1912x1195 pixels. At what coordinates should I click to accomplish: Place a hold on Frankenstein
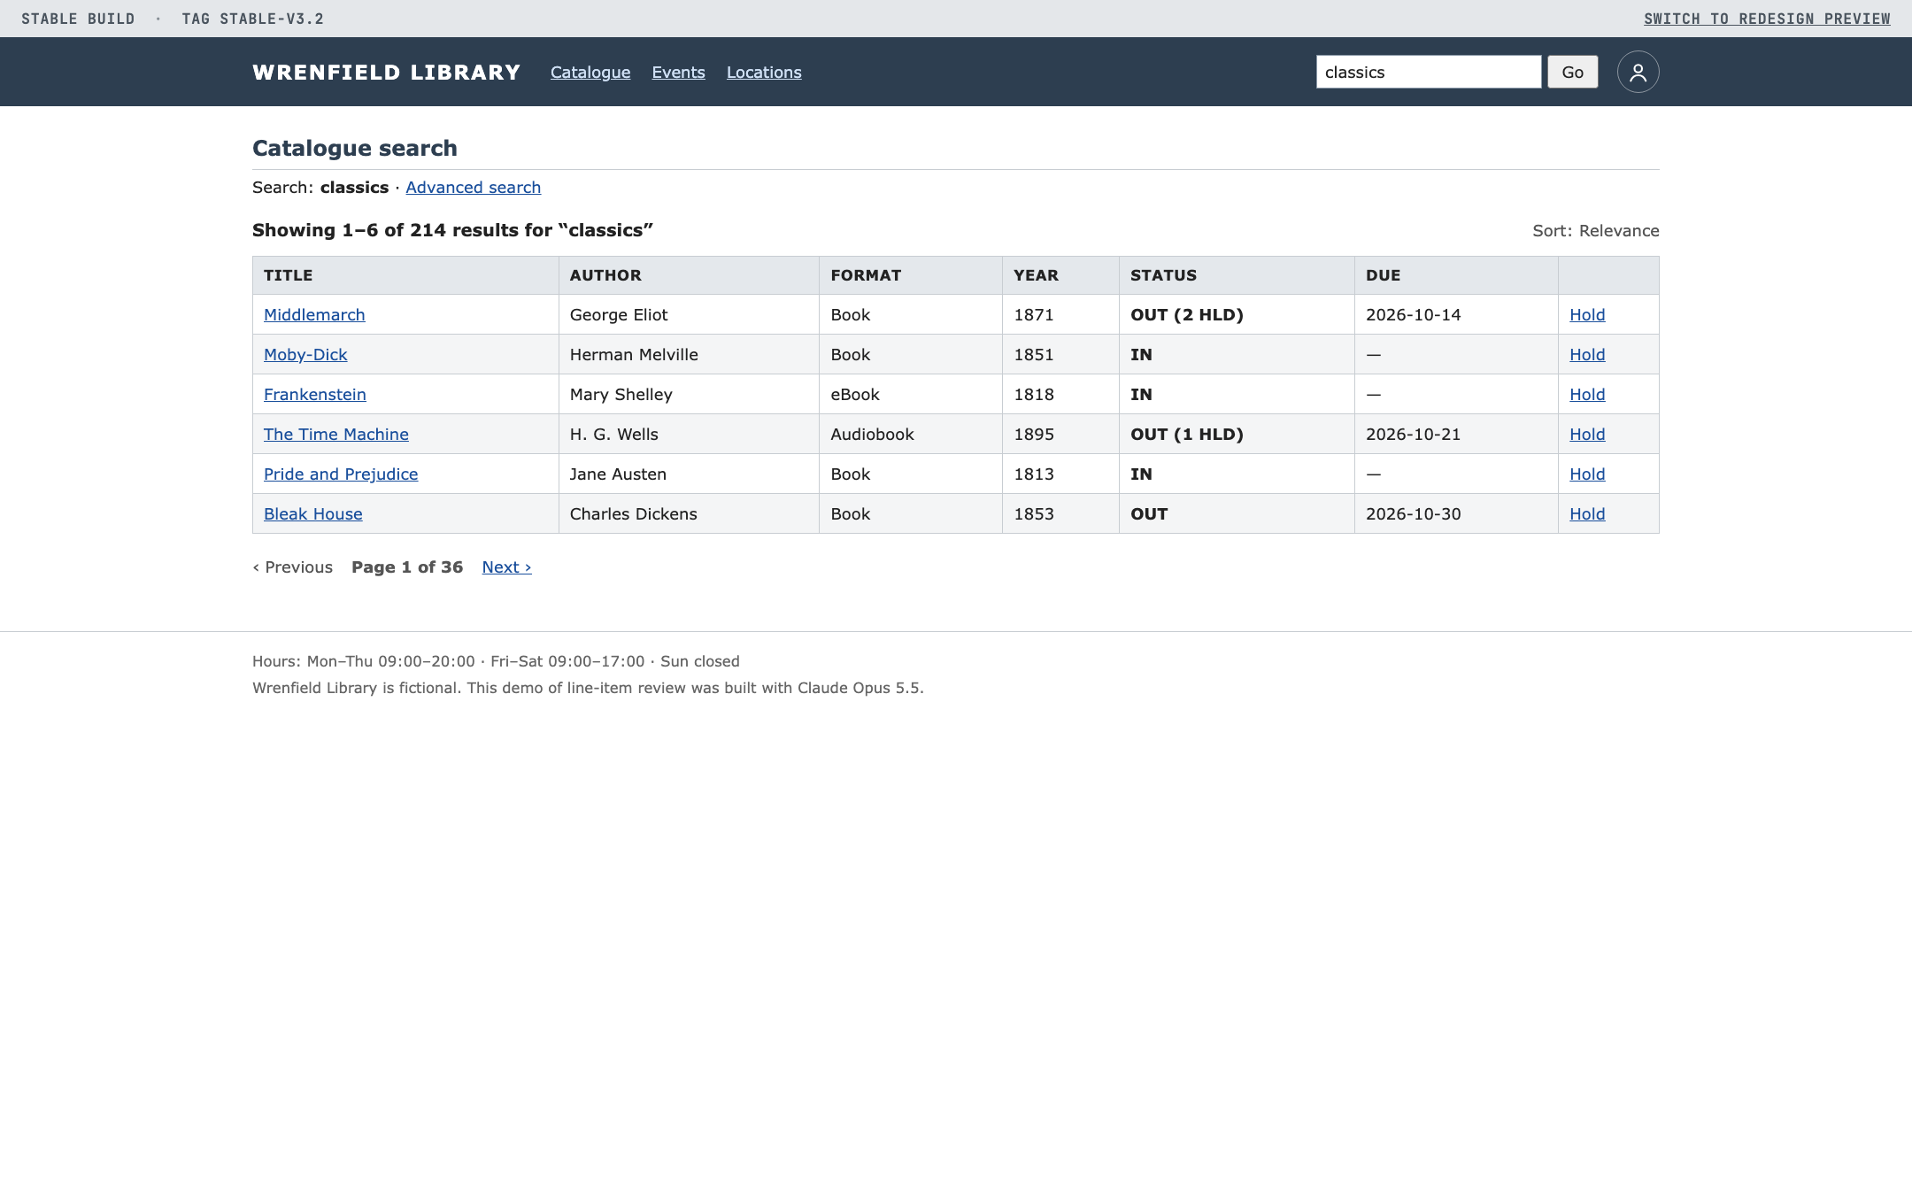[x=1587, y=395]
